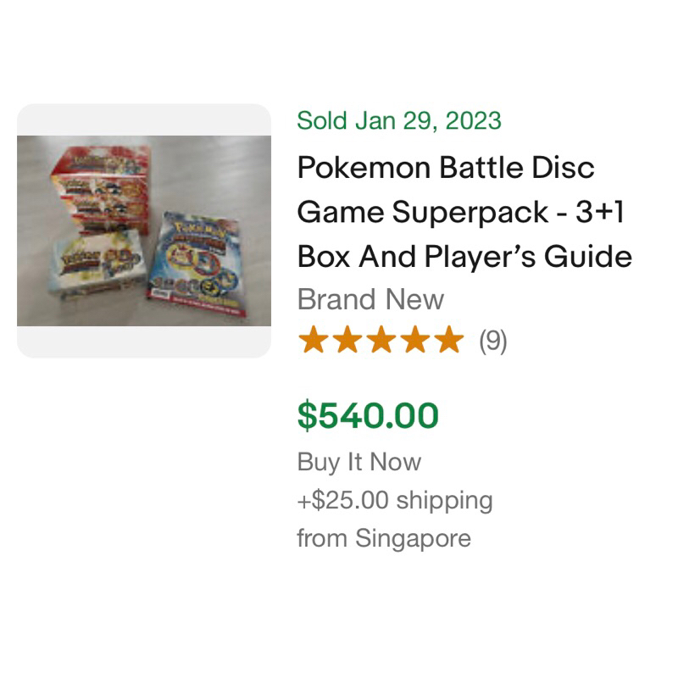Click 'Pokemon Battle Disc' title line
The width and height of the screenshot is (678, 678).
[x=446, y=167]
